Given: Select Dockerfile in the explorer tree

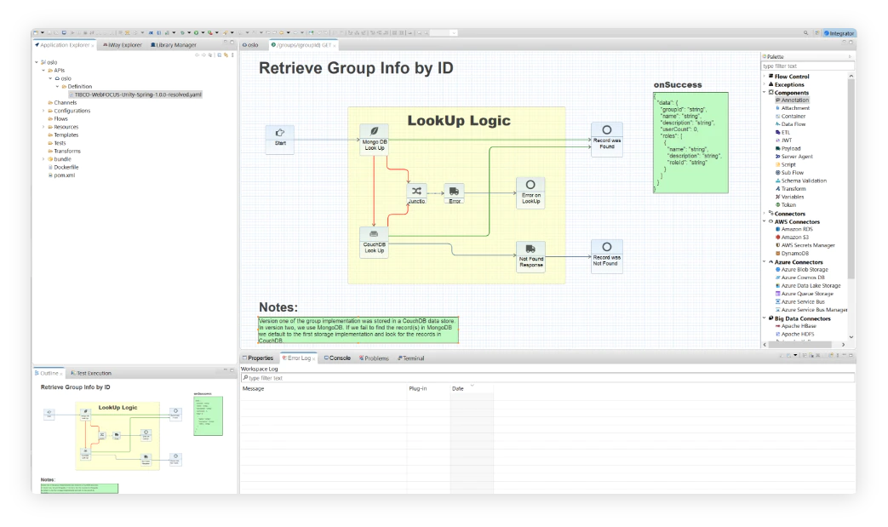Looking at the screenshot, I should [63, 168].
